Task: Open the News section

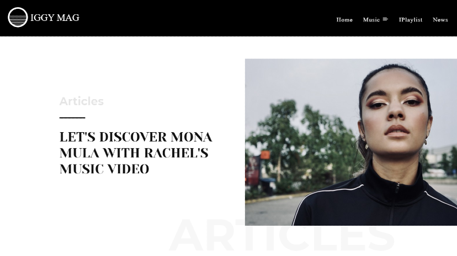Action: 440,19
